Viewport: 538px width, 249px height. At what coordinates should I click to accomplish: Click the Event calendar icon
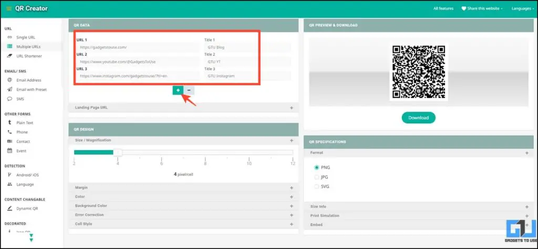pos(9,150)
